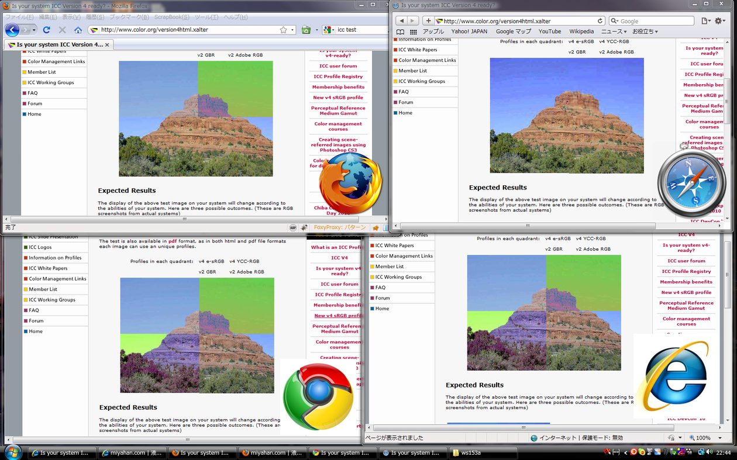Click the four-quadrant test image in Chrome window
The height and width of the screenshot is (460, 737).
197,336
